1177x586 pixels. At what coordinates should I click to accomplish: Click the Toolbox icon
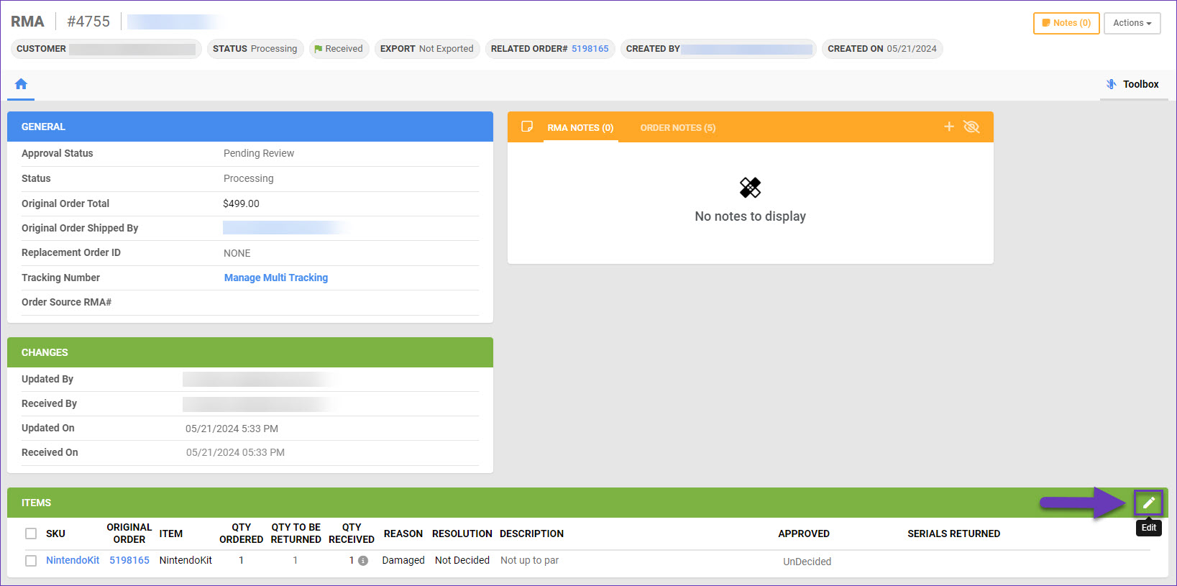(x=1111, y=84)
